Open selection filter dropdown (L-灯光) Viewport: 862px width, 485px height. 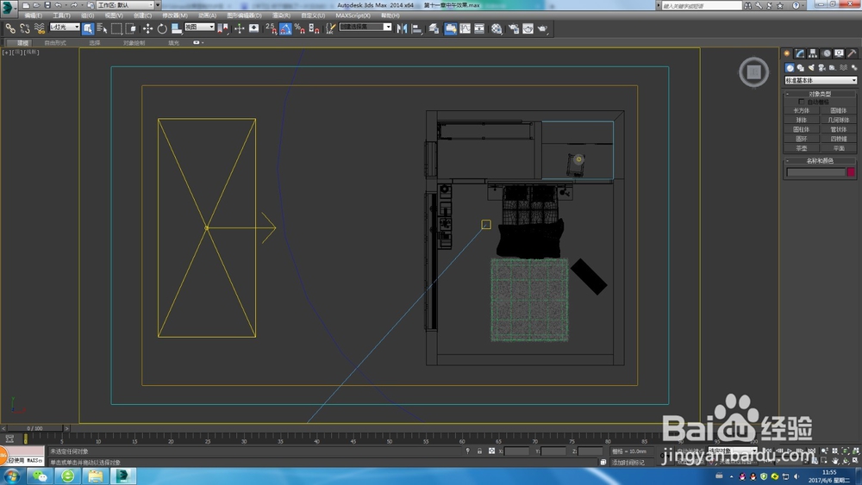pos(65,27)
